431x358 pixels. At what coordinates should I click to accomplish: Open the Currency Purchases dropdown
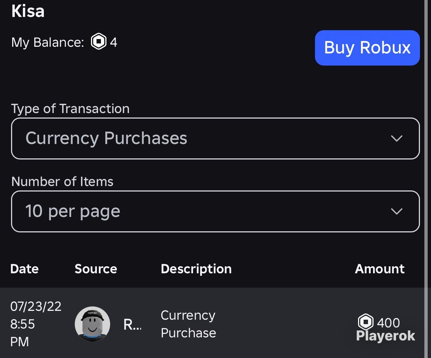click(x=215, y=138)
